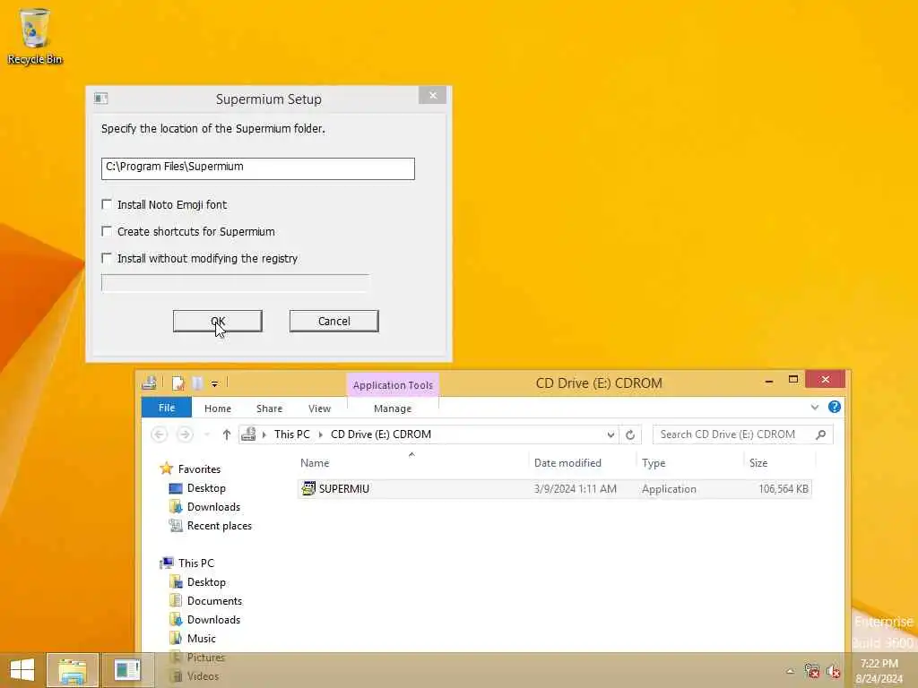Expand the Explorer ribbon chevron

point(814,408)
